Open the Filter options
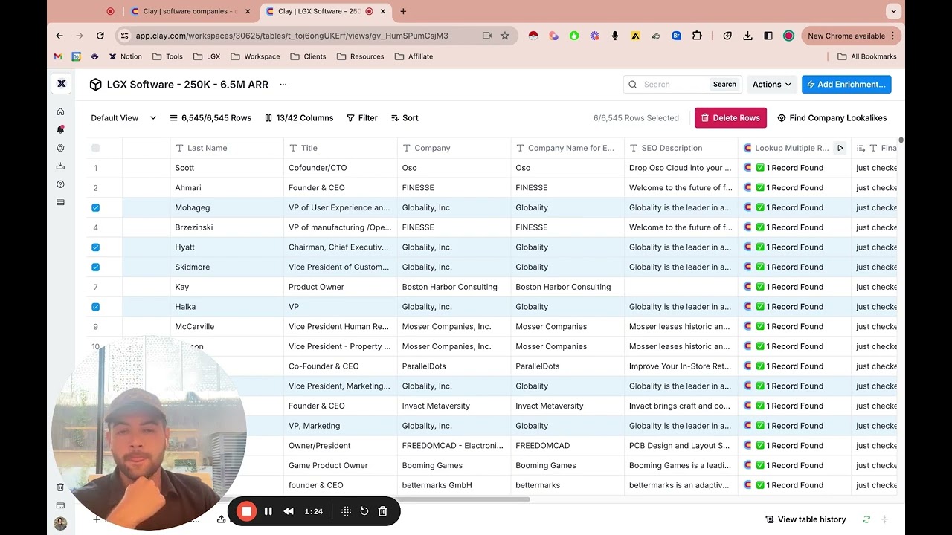Screen dimensions: 952x535 [x=362, y=117]
